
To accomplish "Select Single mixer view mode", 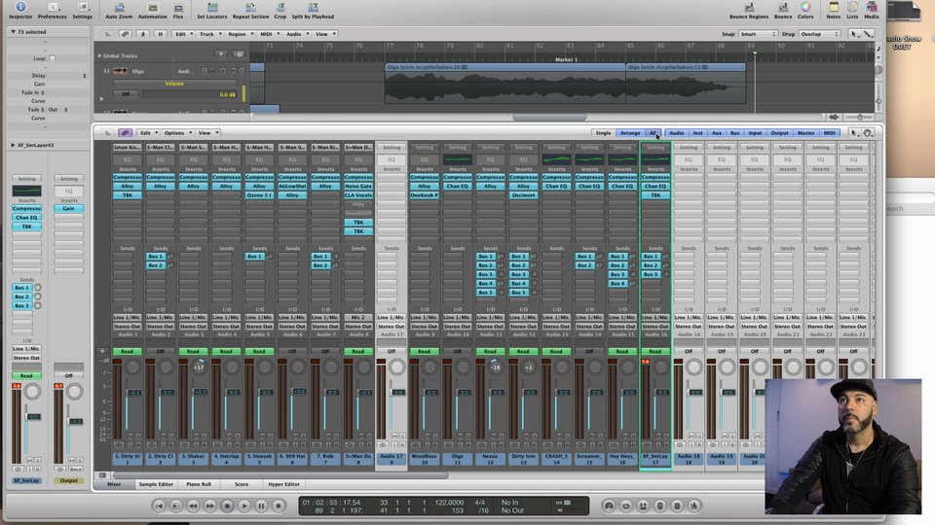I will coord(604,133).
